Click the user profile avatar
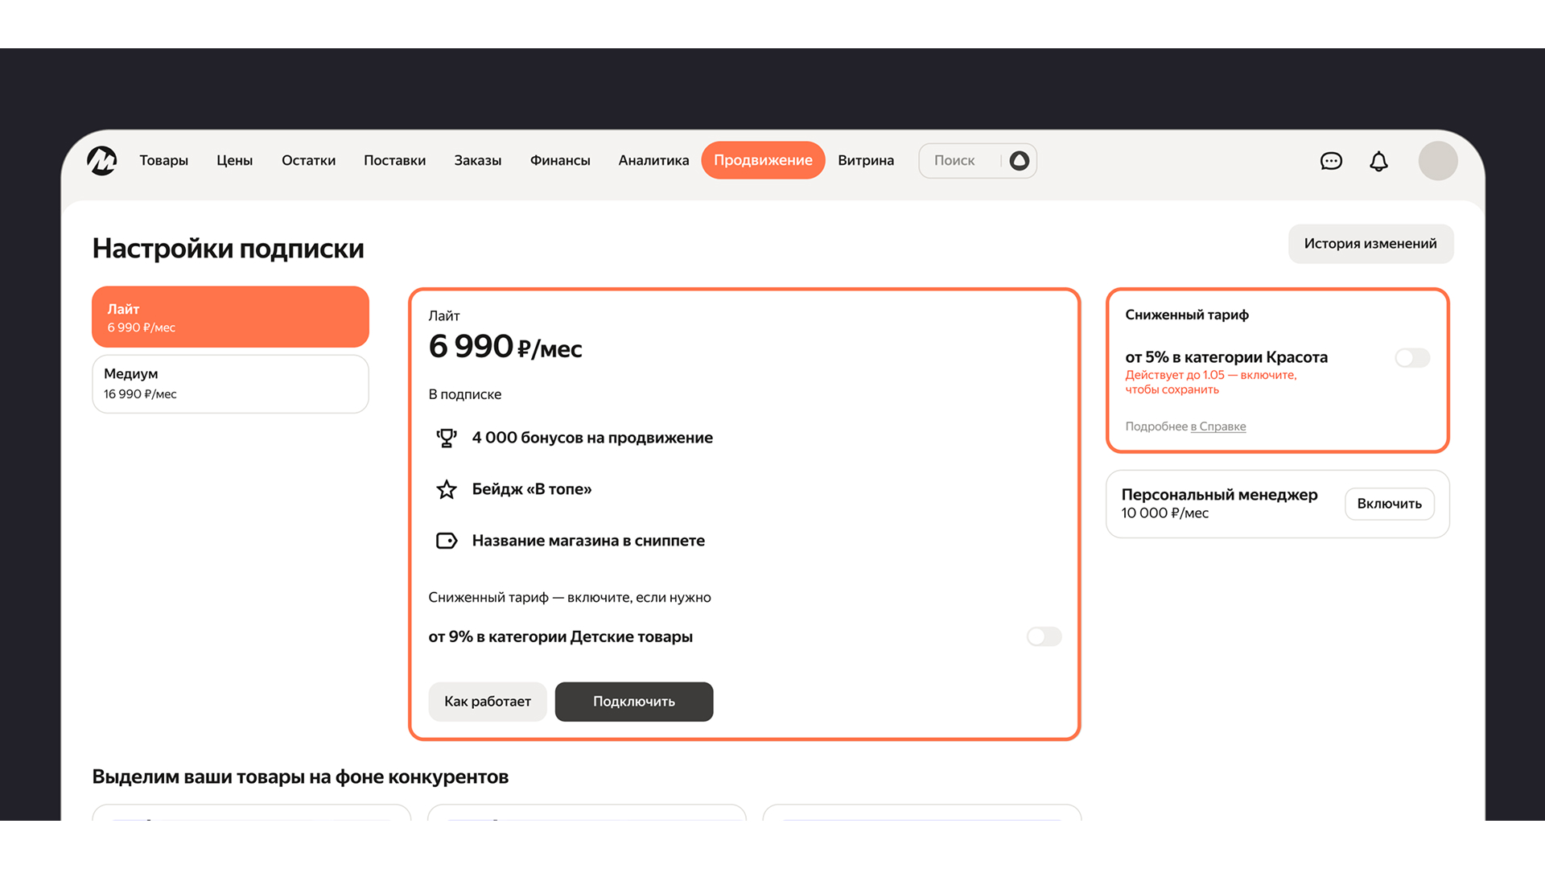 (x=1437, y=161)
